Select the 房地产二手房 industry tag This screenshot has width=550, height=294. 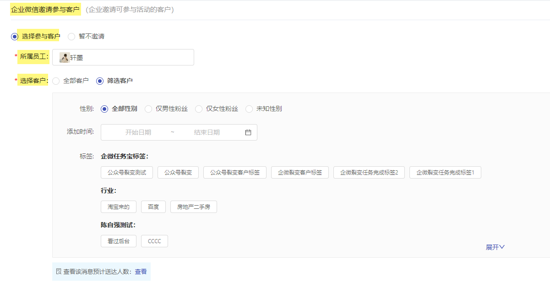click(x=194, y=207)
